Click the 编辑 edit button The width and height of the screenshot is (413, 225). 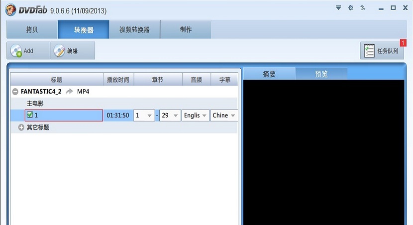coord(73,51)
